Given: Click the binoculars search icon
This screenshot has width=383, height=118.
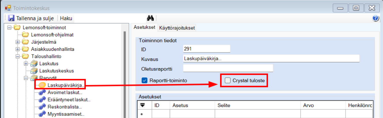Looking at the screenshot, I should pos(150,18).
